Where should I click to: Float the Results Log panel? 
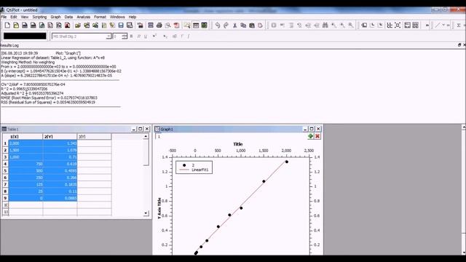[x=459, y=45]
